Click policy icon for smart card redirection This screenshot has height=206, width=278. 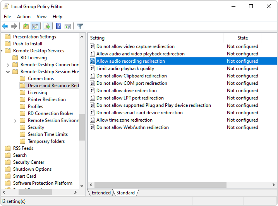pyautogui.click(x=93, y=113)
